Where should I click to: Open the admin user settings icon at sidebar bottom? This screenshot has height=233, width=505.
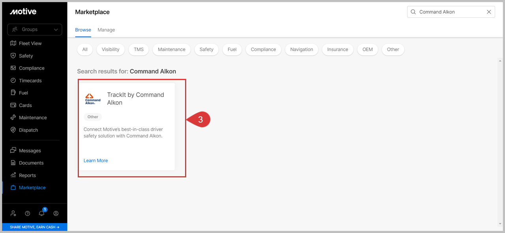(x=13, y=213)
